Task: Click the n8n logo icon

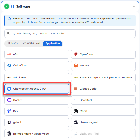Action: 9,54
